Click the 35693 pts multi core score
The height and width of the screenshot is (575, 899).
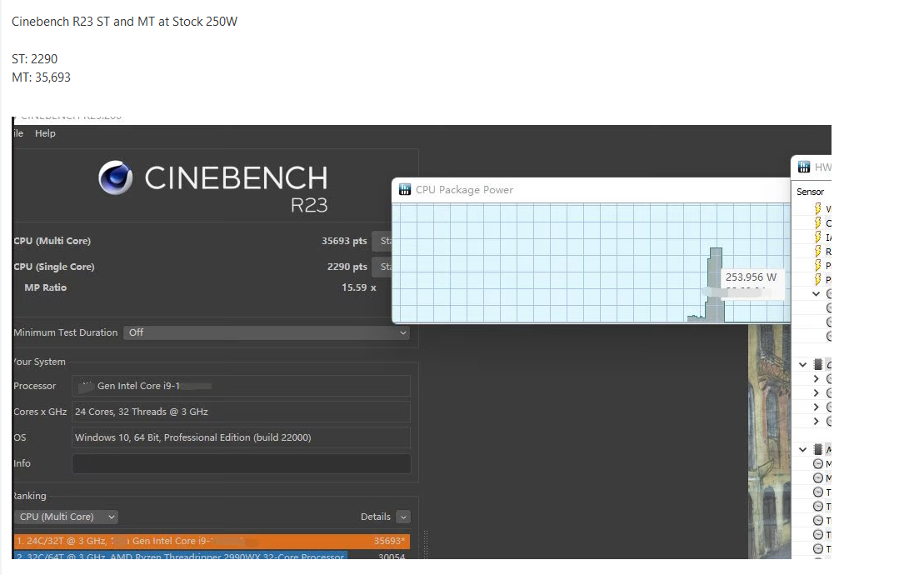click(344, 241)
